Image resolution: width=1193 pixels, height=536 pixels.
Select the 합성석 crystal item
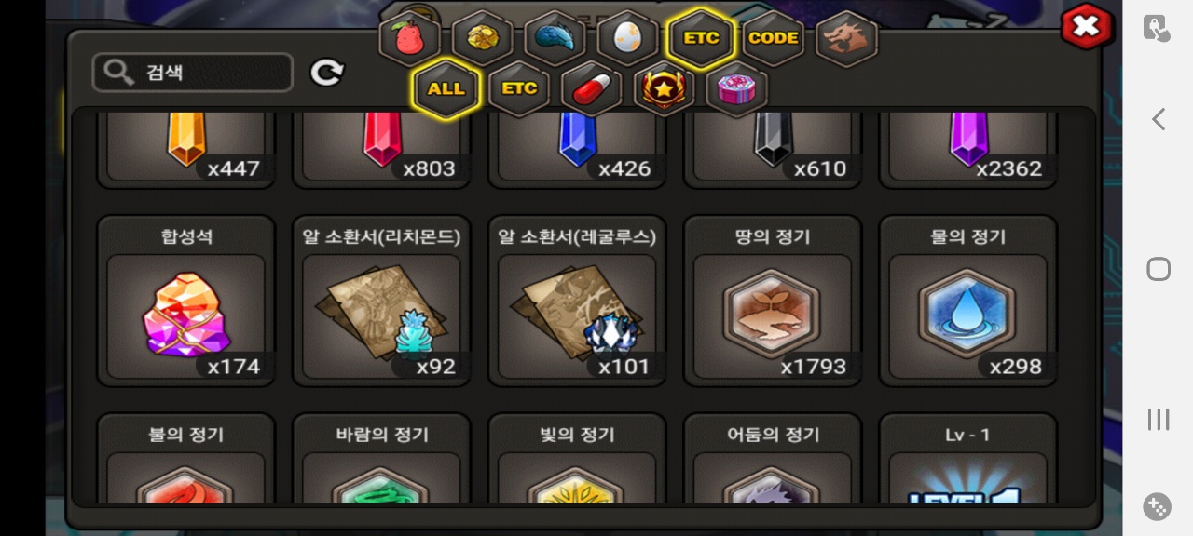(x=186, y=301)
